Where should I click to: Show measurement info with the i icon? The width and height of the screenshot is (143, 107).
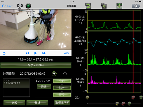pos(65,74)
